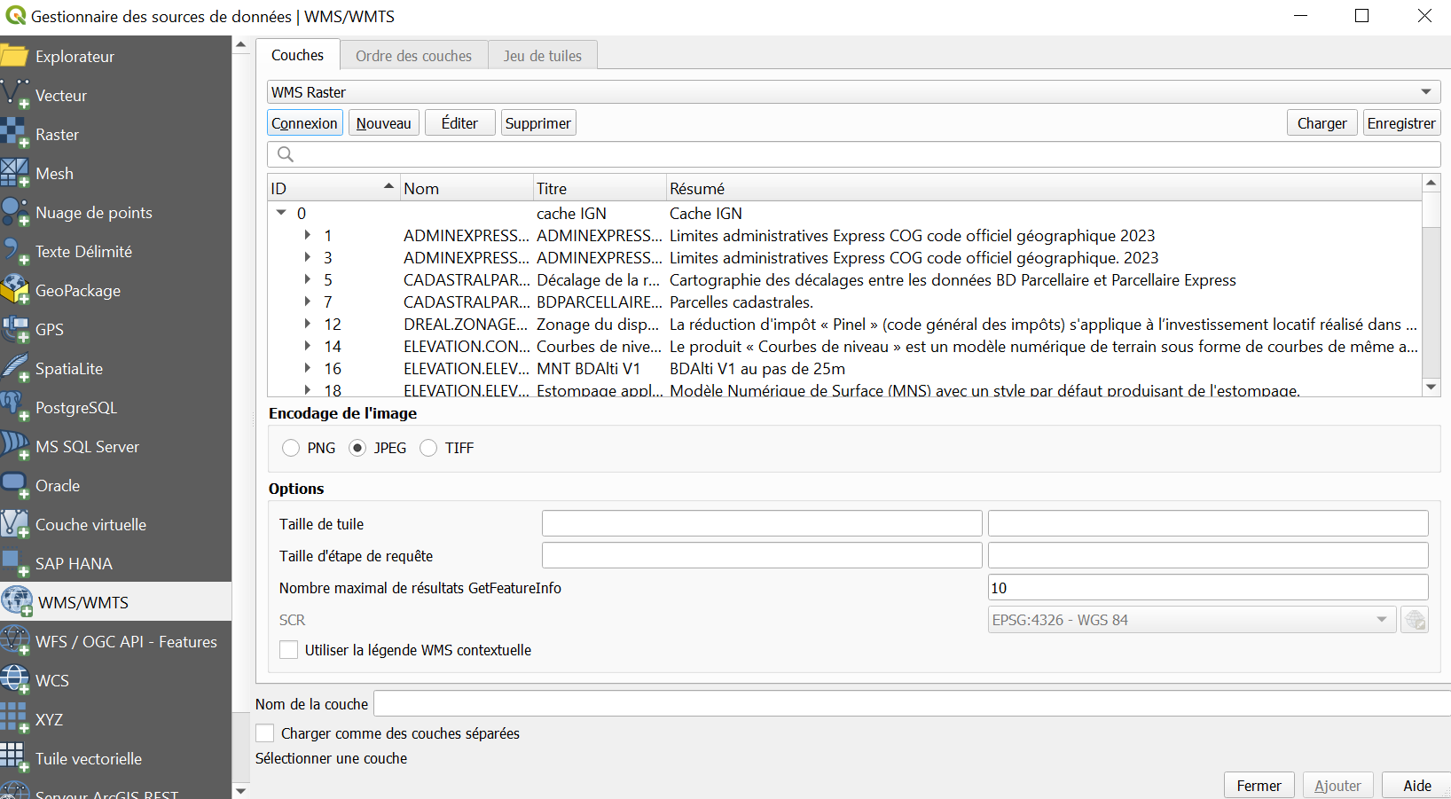The height and width of the screenshot is (799, 1451).
Task: Open the SCR globe selector icon
Action: 1415,619
